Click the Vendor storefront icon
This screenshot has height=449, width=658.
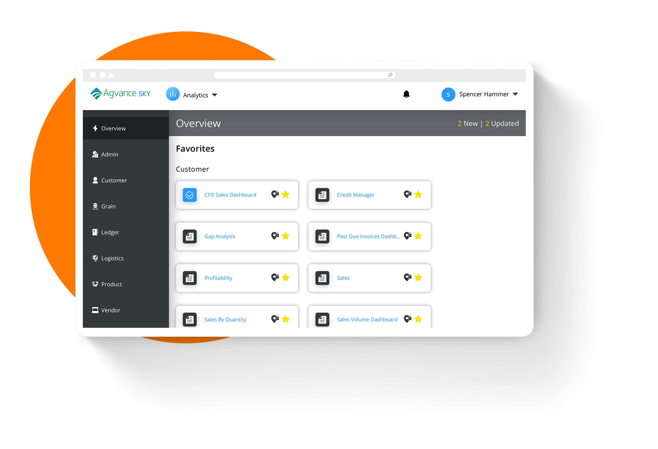click(x=95, y=310)
